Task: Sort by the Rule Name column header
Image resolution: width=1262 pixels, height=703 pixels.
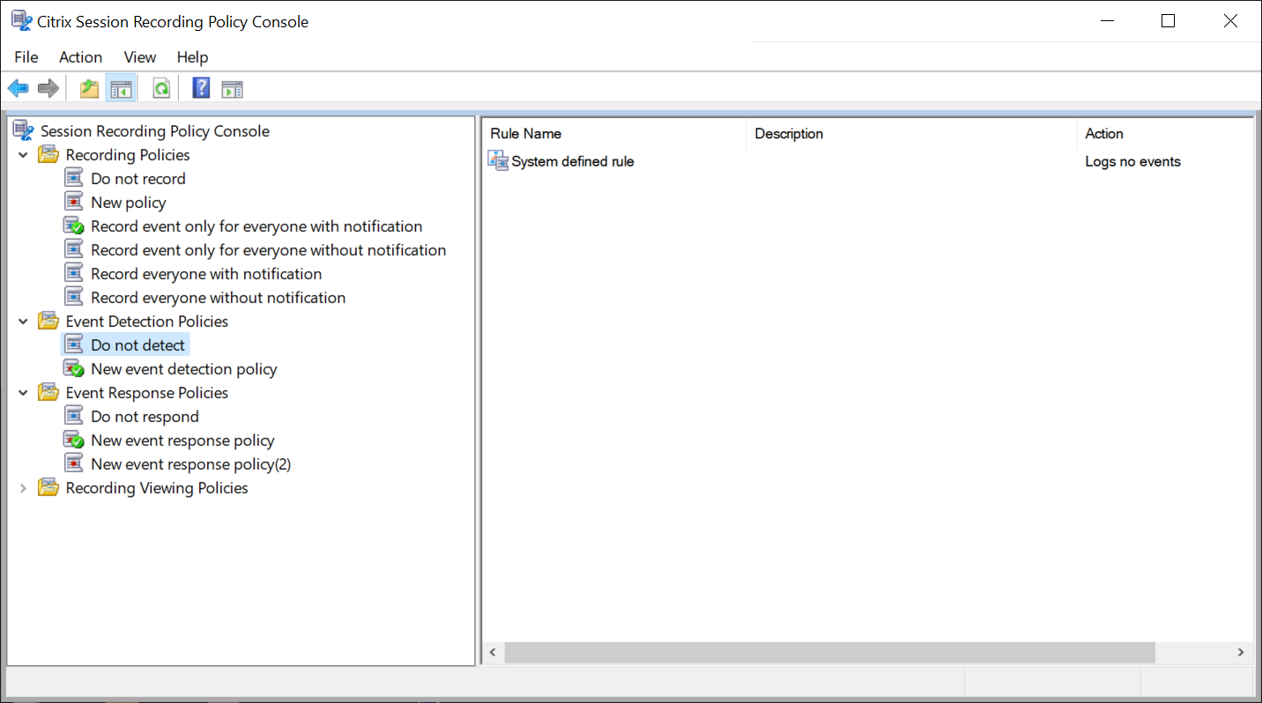Action: [x=526, y=134]
